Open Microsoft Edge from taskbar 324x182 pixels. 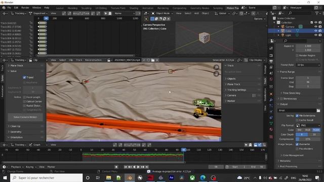coord(202,177)
